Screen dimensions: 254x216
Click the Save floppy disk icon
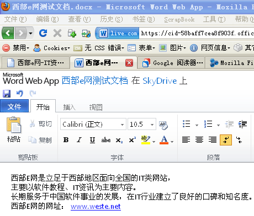[7, 94]
